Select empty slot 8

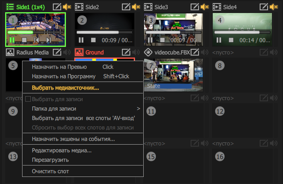[x=242, y=75]
